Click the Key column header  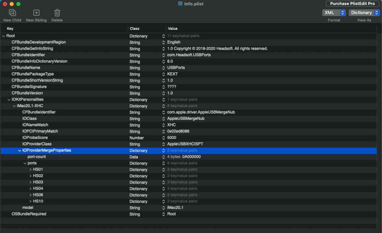tap(10, 29)
